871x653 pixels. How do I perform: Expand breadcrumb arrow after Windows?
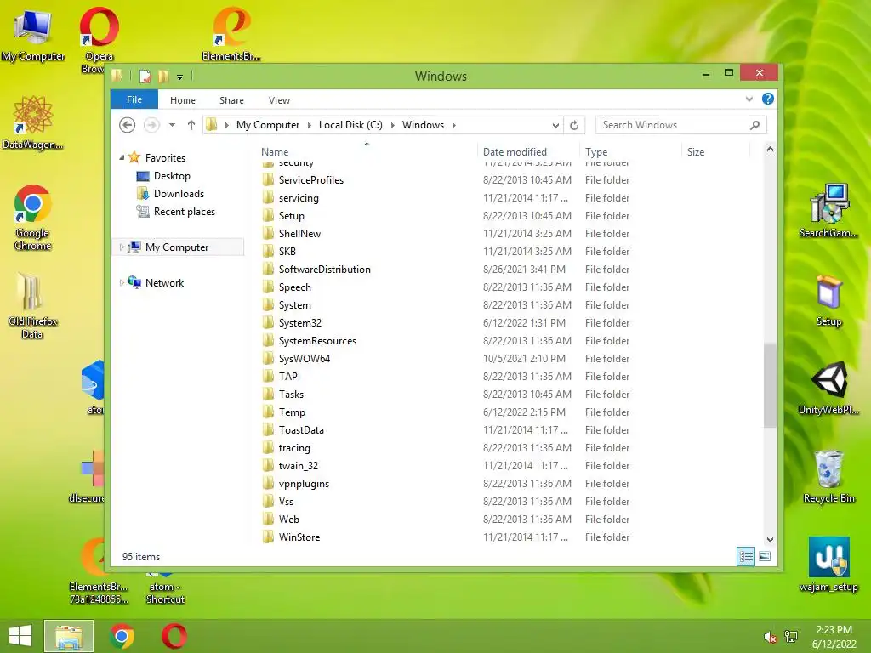click(x=454, y=125)
